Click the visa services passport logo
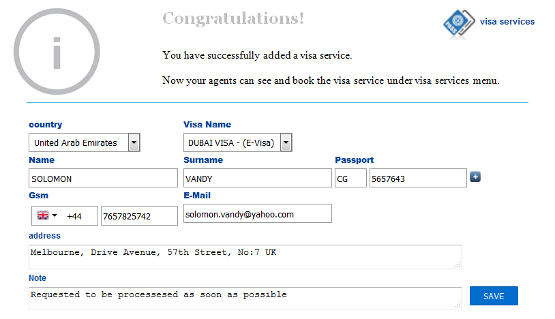555x319 pixels. [459, 23]
